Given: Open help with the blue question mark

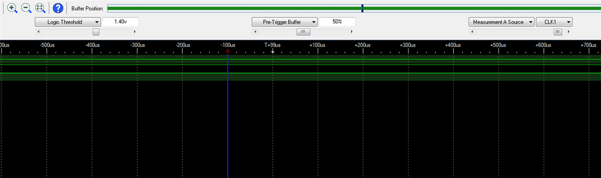Looking at the screenshot, I should (58, 8).
